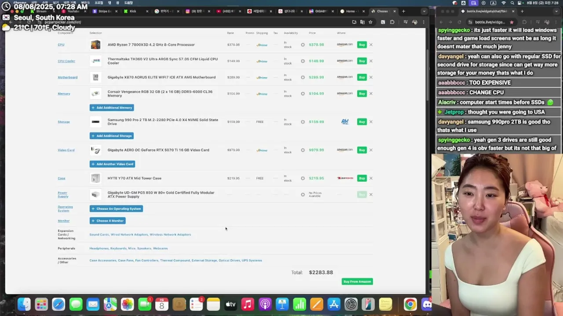Viewport: 563px width, 316px height.
Task: Click the merchant logo in Case row
Action: coord(345,178)
